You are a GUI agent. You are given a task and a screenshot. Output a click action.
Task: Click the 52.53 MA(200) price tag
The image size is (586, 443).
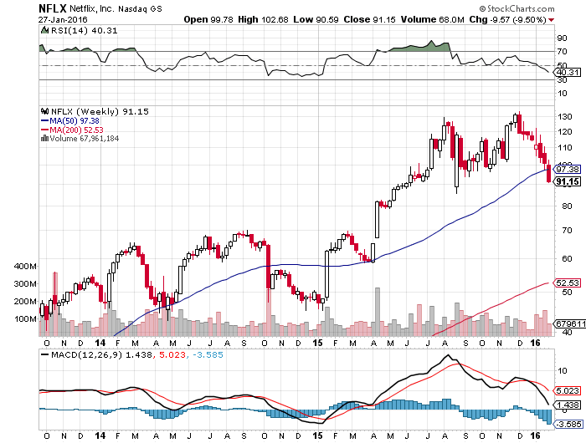pyautogui.click(x=568, y=283)
